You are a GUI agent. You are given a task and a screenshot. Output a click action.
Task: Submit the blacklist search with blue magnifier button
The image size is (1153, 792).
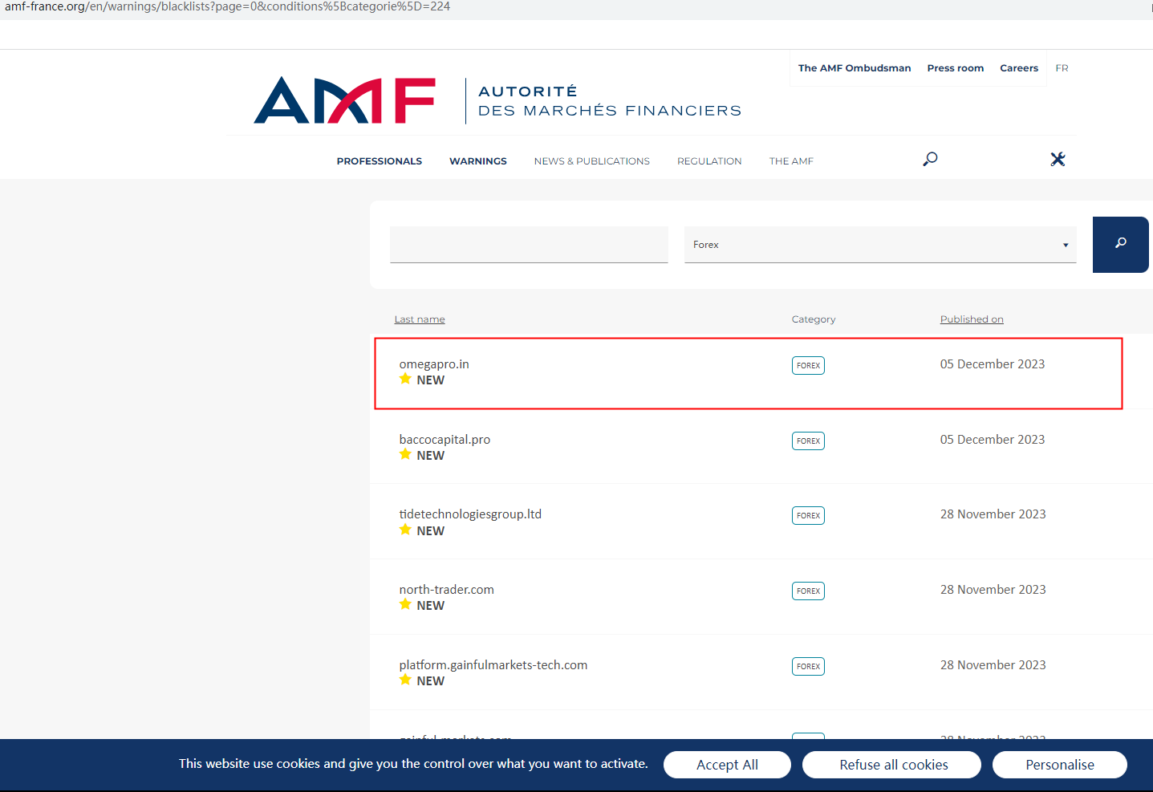[x=1120, y=245]
